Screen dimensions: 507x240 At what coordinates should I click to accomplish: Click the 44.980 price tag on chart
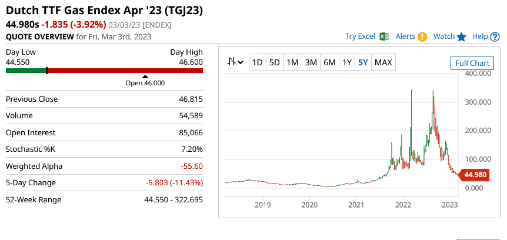click(474, 175)
